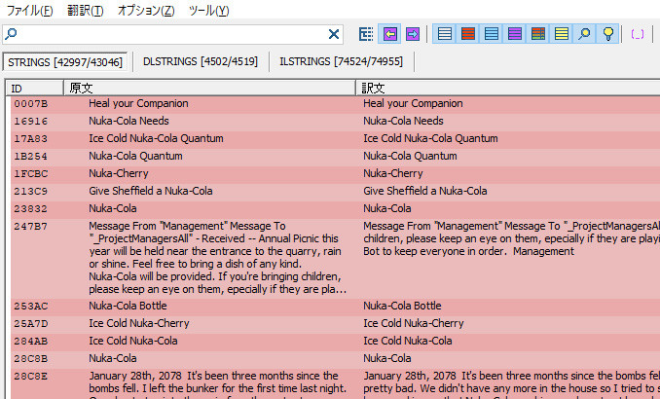660x399 pixels.
Task: Click translation 'Nuka-Cola Bottle'
Action: point(402,306)
